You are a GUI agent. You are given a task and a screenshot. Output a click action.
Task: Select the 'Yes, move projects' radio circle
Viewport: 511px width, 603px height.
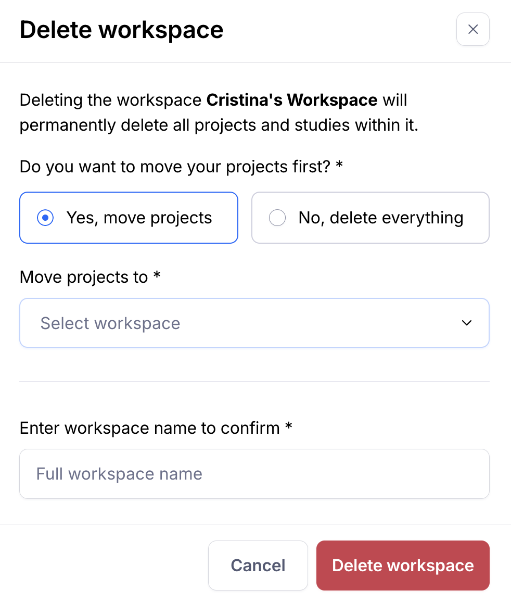point(45,218)
